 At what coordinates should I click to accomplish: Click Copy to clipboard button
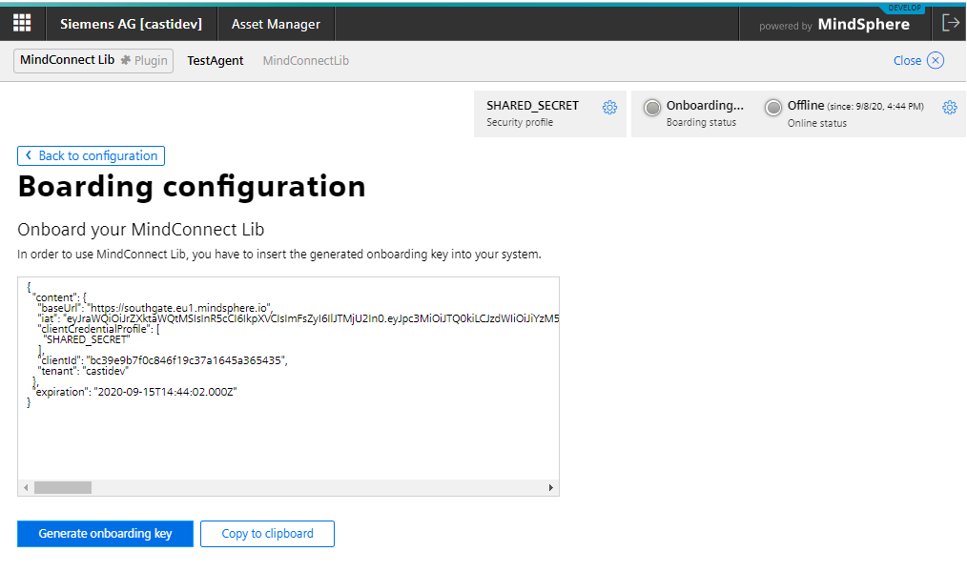point(268,534)
